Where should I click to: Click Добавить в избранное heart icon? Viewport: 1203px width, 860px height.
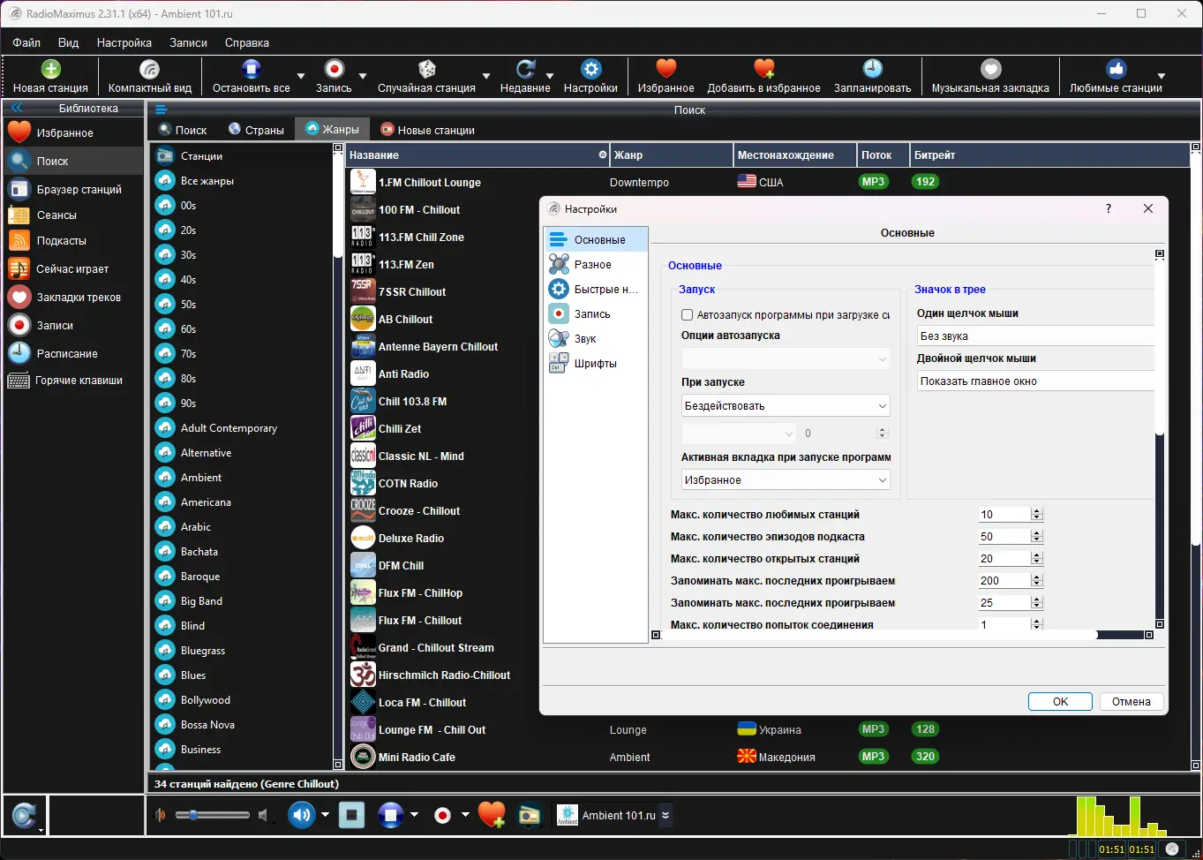point(763,69)
